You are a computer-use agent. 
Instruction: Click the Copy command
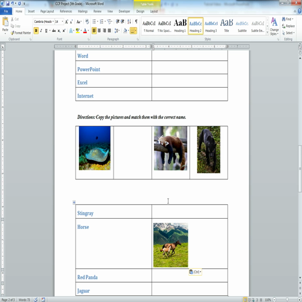click(16, 26)
